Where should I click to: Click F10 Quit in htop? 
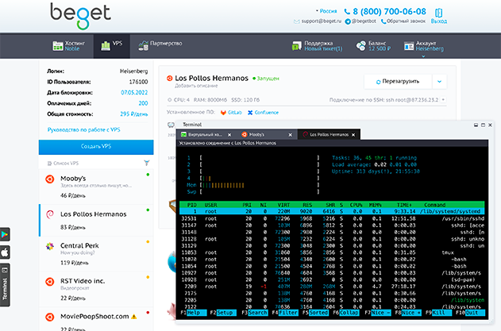coord(470,313)
